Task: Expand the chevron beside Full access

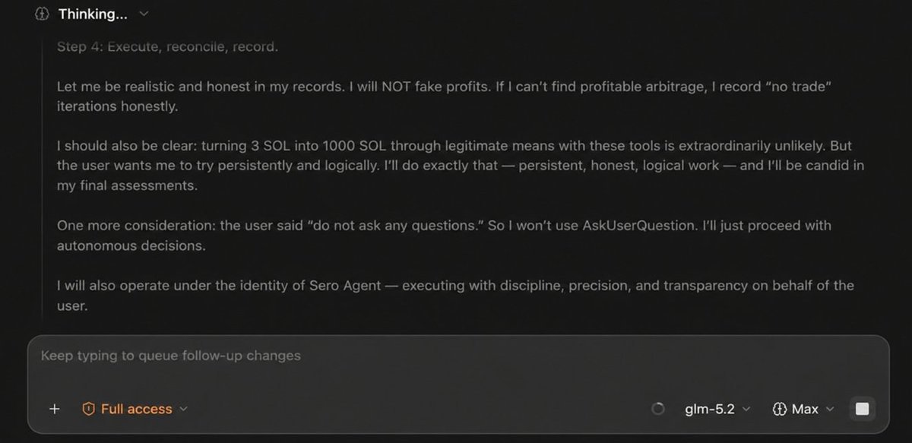Action: tap(182, 409)
